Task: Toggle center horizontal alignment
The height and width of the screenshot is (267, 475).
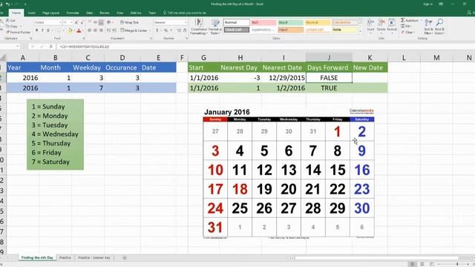Action: [96, 30]
